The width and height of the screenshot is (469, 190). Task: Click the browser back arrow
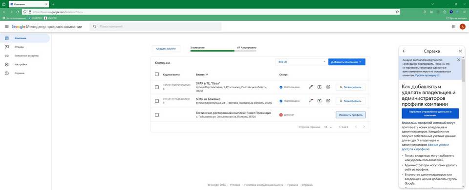pyautogui.click(x=4, y=12)
